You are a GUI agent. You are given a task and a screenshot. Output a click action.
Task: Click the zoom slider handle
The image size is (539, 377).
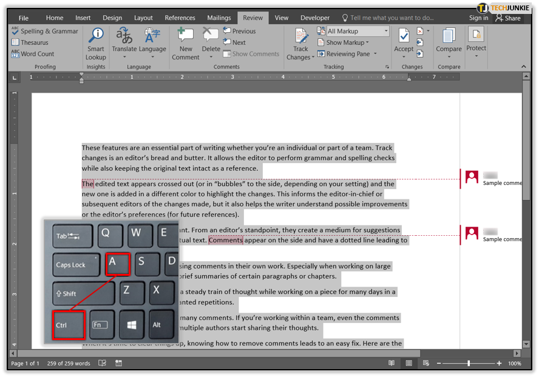pos(469,363)
